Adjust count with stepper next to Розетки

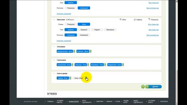91,51
